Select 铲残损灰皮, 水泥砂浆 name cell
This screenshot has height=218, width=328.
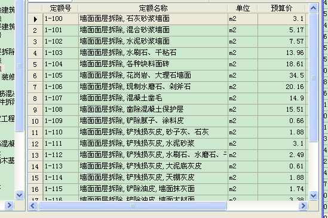click(x=154, y=143)
